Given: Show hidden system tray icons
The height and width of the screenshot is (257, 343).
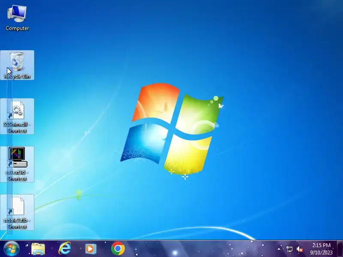Looking at the screenshot, I should 279,249.
